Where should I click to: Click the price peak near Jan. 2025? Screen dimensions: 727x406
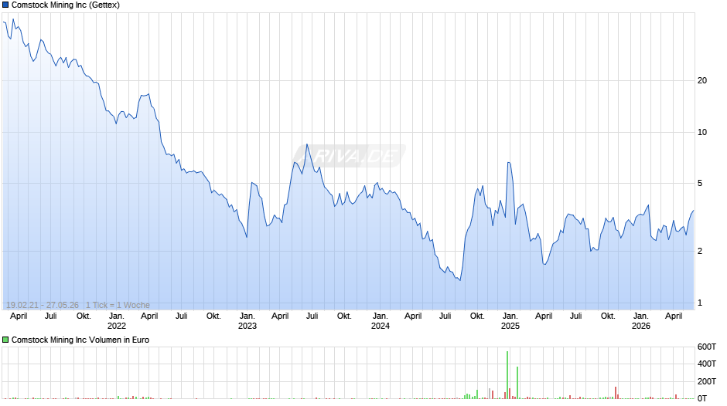tap(509, 163)
